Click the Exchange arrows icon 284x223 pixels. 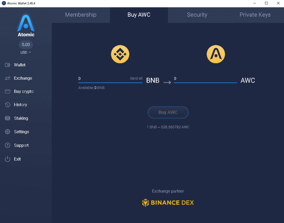(8, 78)
